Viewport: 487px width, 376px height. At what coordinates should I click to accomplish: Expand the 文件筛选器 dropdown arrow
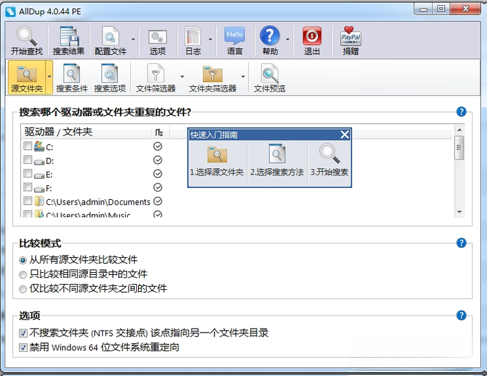tap(182, 77)
